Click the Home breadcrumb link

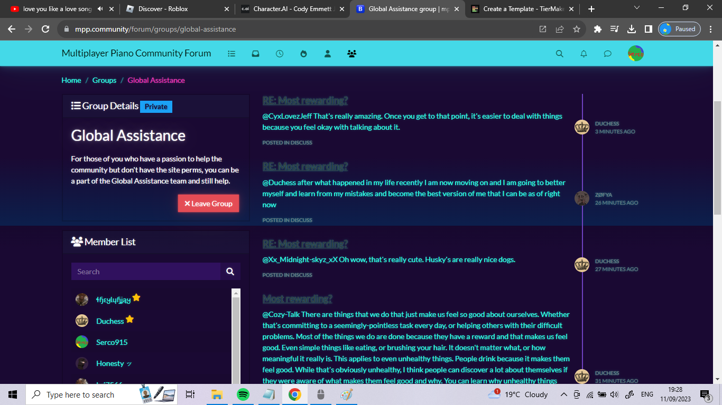tap(71, 80)
